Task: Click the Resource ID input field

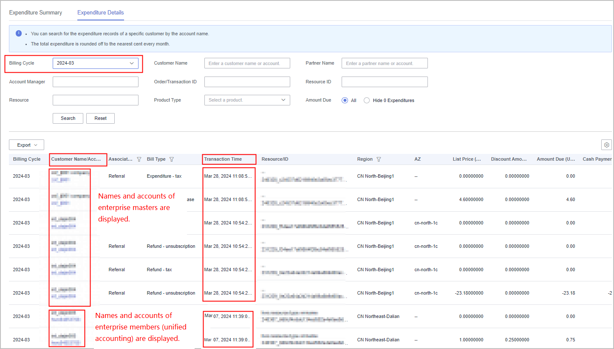Action: tap(385, 82)
